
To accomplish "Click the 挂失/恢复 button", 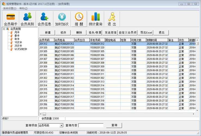I will pyautogui.click(x=95, y=33).
